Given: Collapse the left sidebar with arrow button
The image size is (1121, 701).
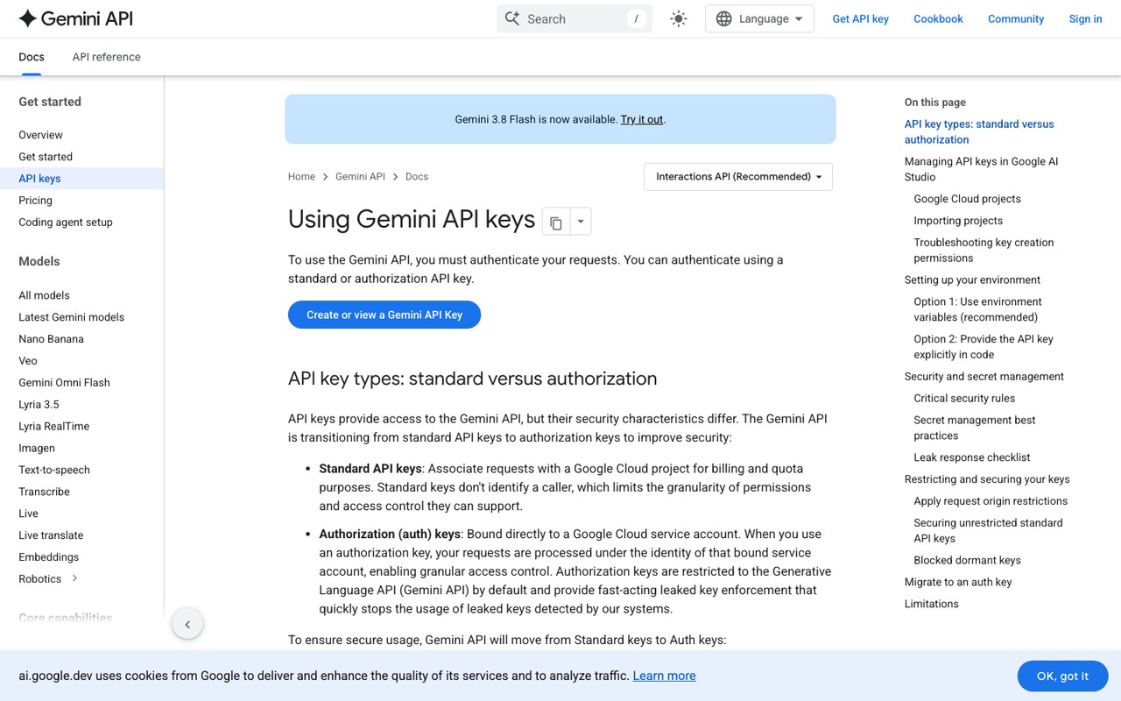Looking at the screenshot, I should click(187, 625).
